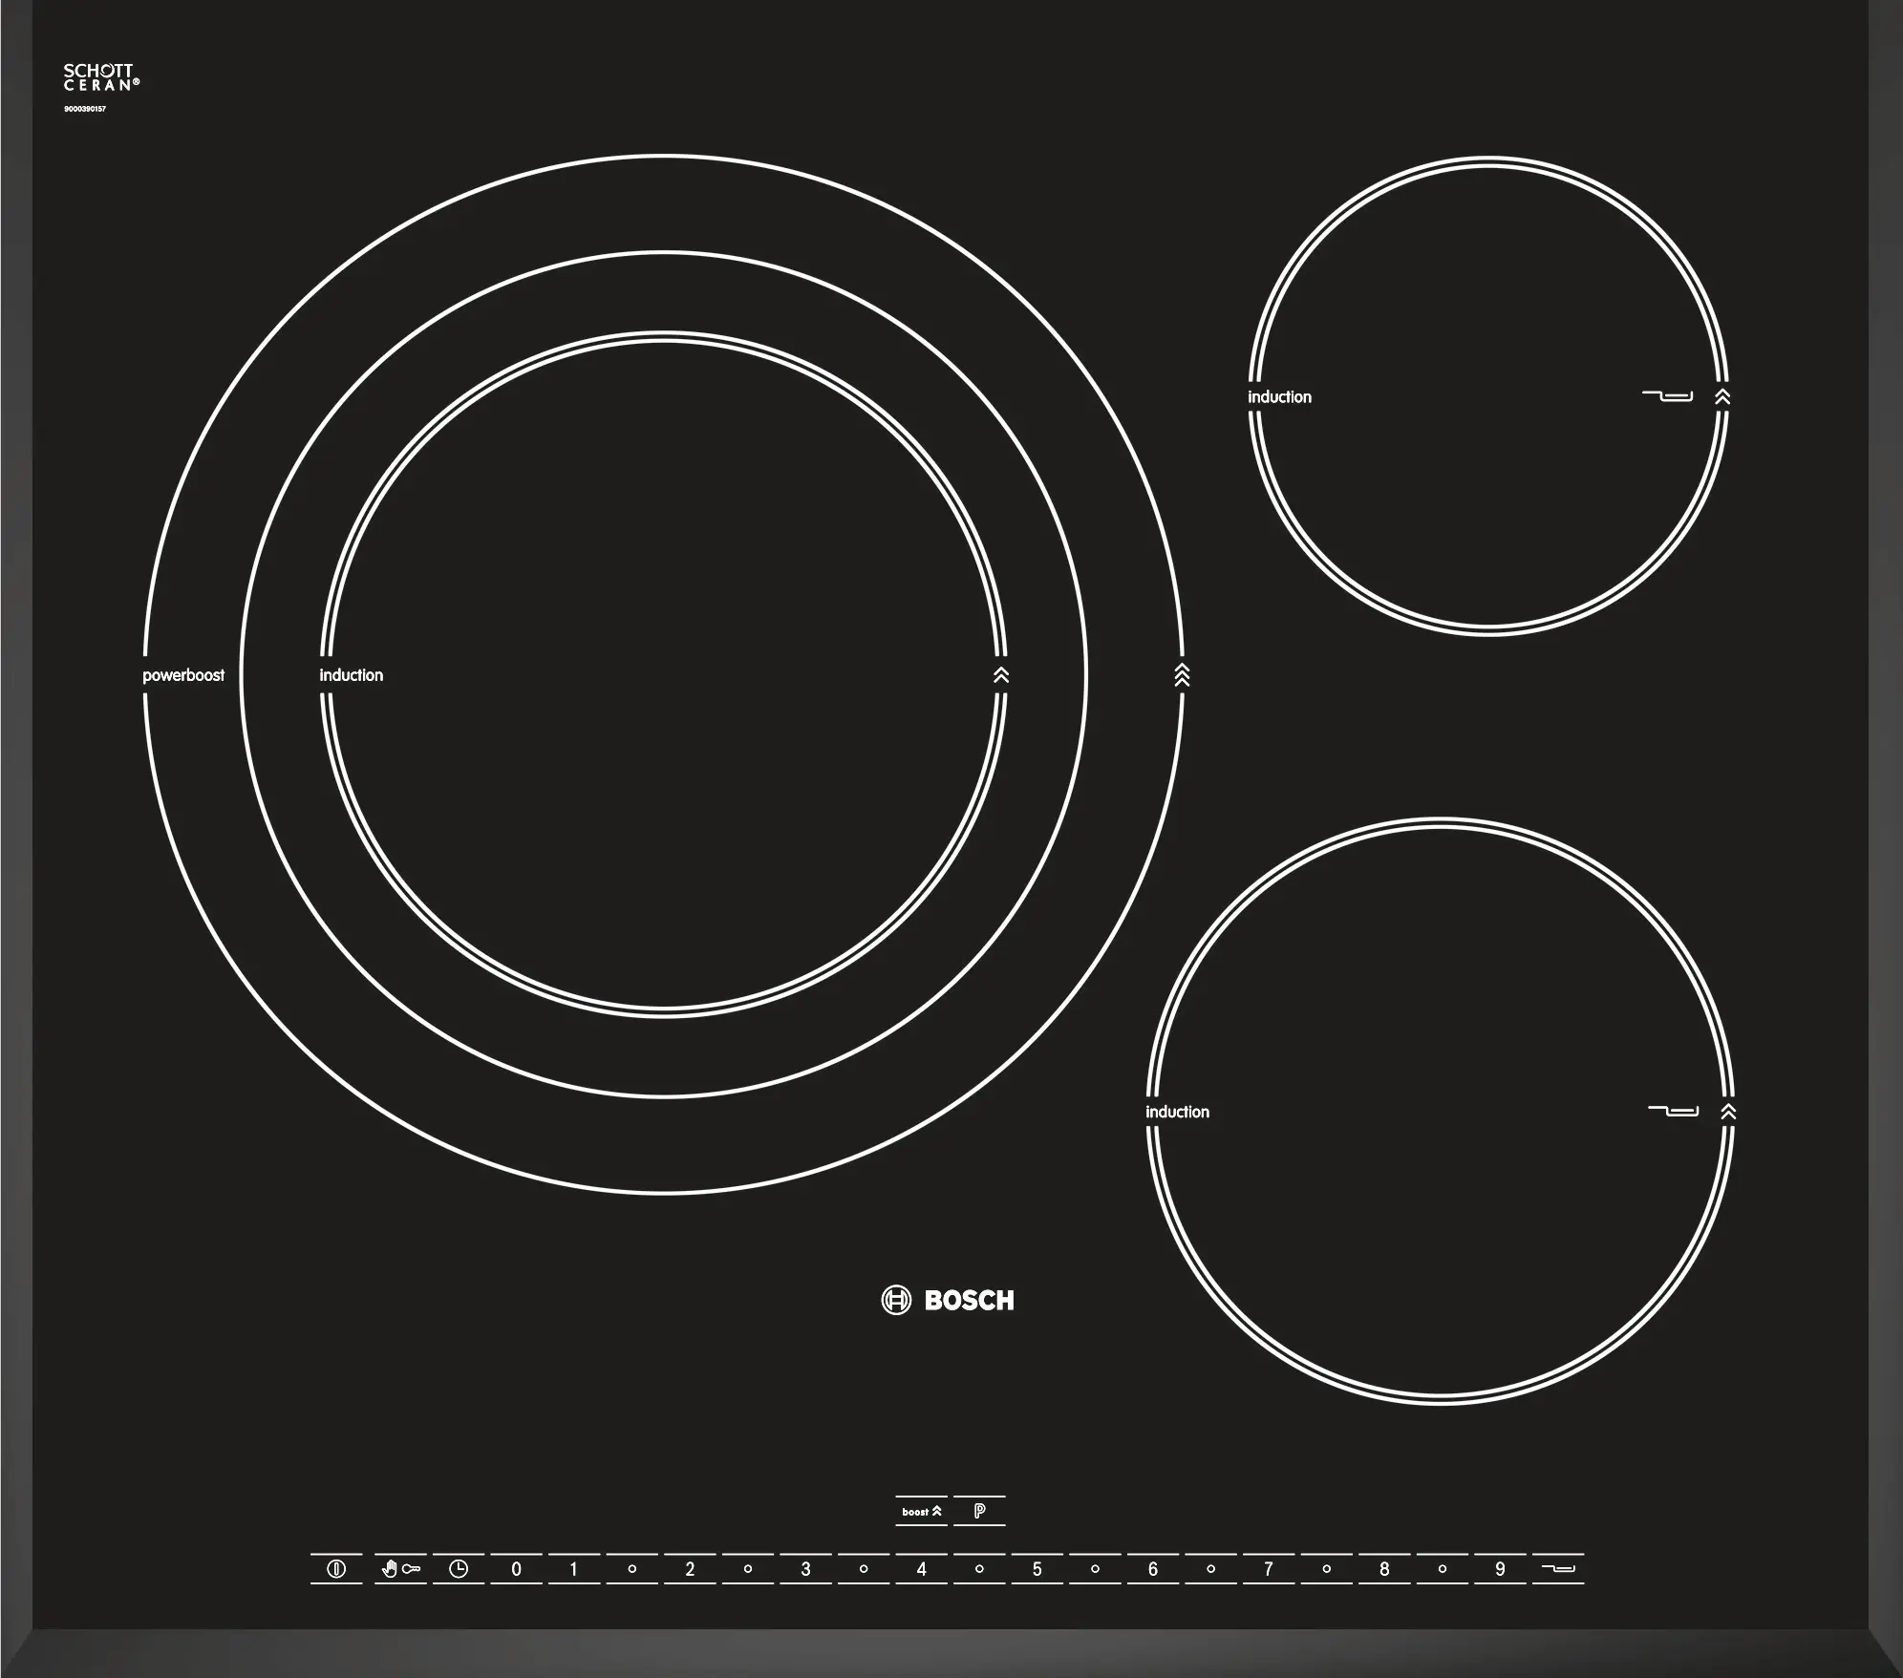
Task: Tap the Schott Ceran logo
Action: tap(100, 77)
